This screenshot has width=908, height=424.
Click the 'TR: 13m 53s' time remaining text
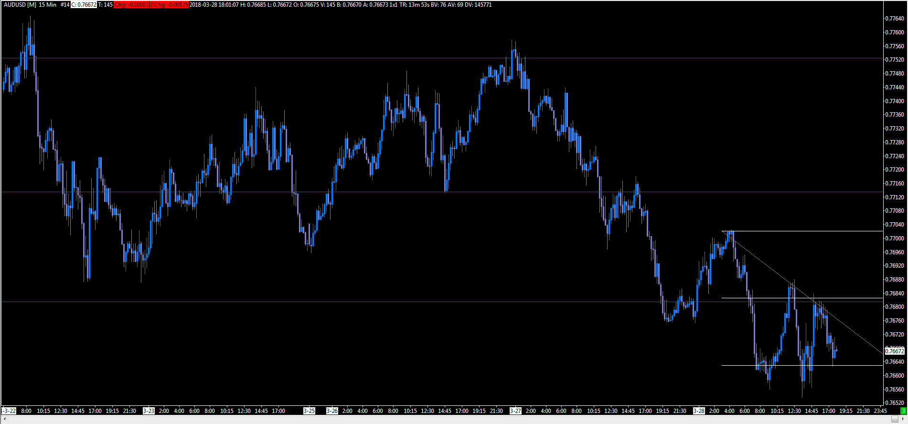414,5
